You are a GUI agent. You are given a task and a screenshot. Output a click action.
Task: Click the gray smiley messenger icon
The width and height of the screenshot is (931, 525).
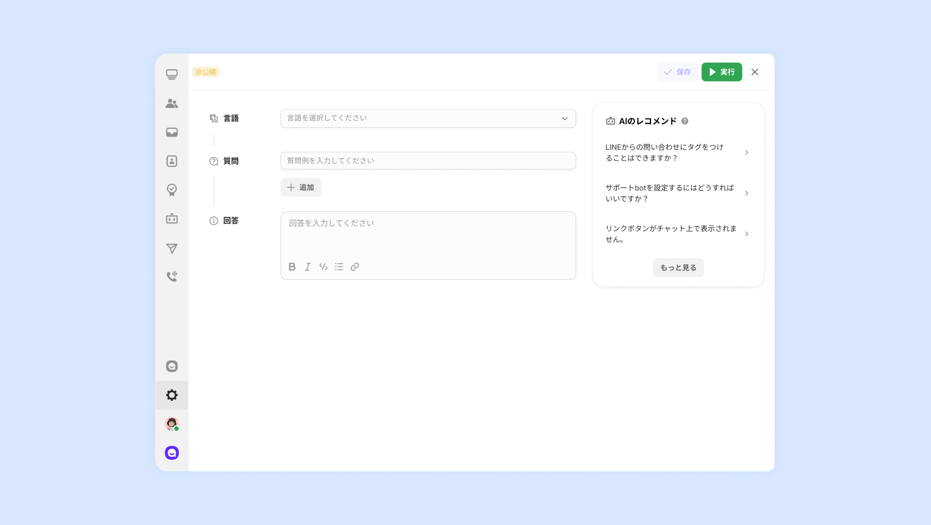click(x=172, y=366)
